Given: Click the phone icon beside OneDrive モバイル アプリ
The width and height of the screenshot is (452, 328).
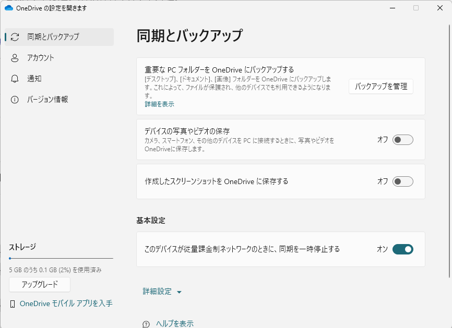Looking at the screenshot, I should tap(13, 304).
